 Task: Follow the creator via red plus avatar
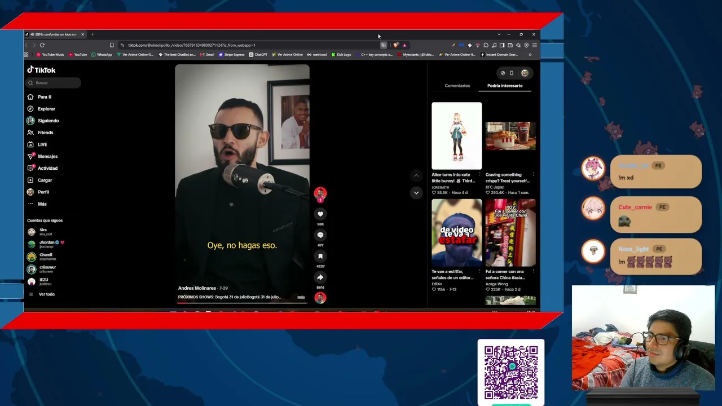click(320, 200)
